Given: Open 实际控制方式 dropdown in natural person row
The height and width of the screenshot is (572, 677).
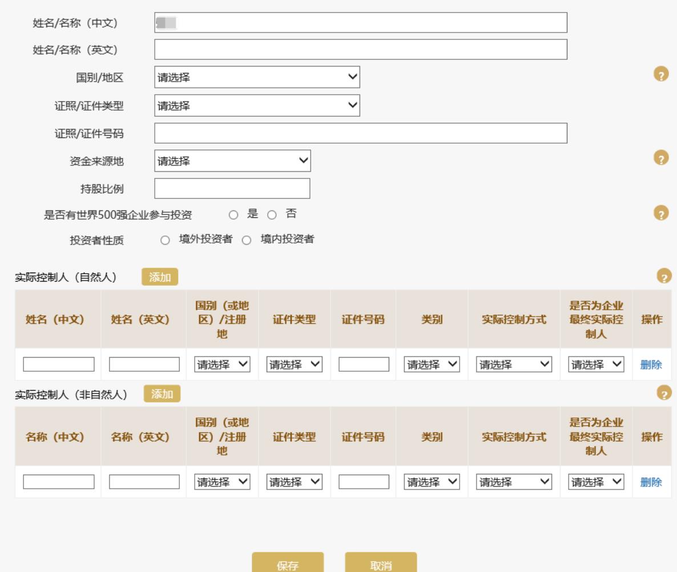Looking at the screenshot, I should click(514, 364).
